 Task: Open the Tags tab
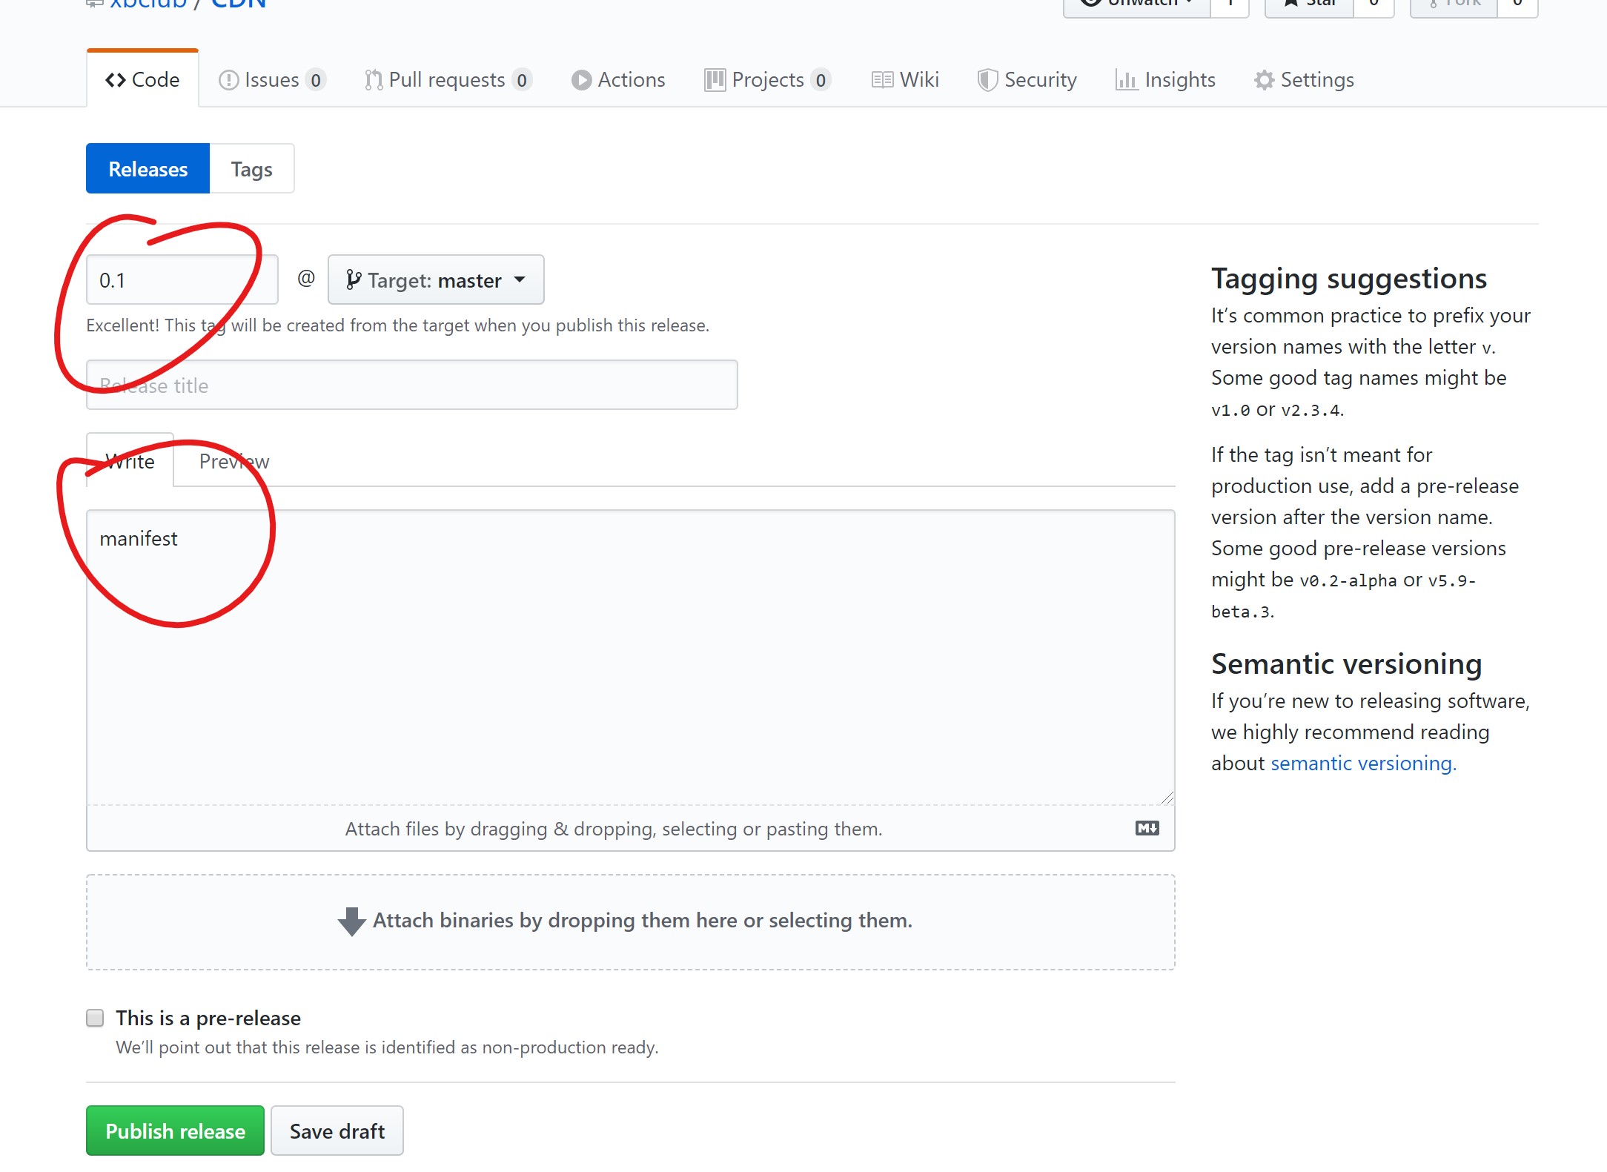click(251, 169)
